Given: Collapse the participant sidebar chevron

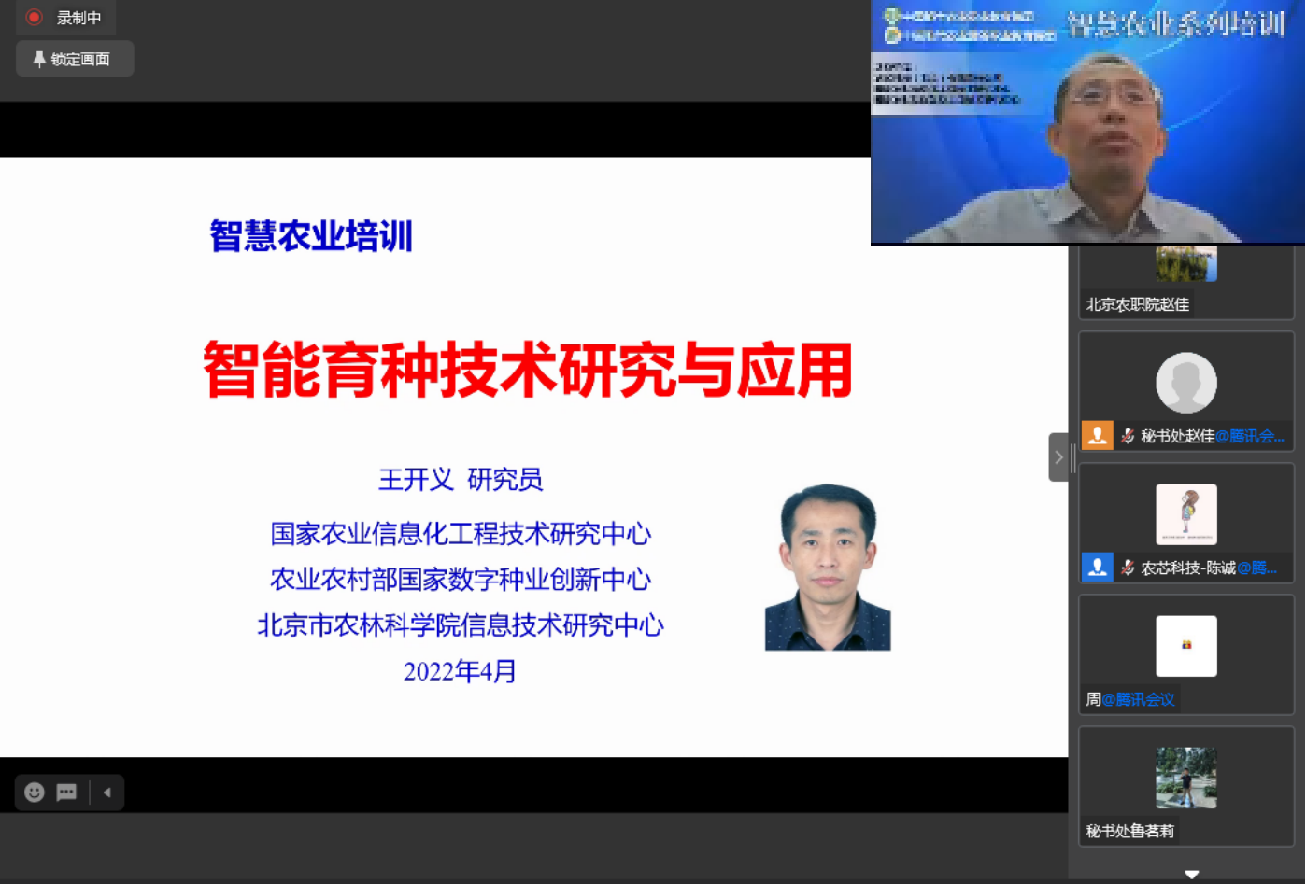Looking at the screenshot, I should click(1058, 457).
